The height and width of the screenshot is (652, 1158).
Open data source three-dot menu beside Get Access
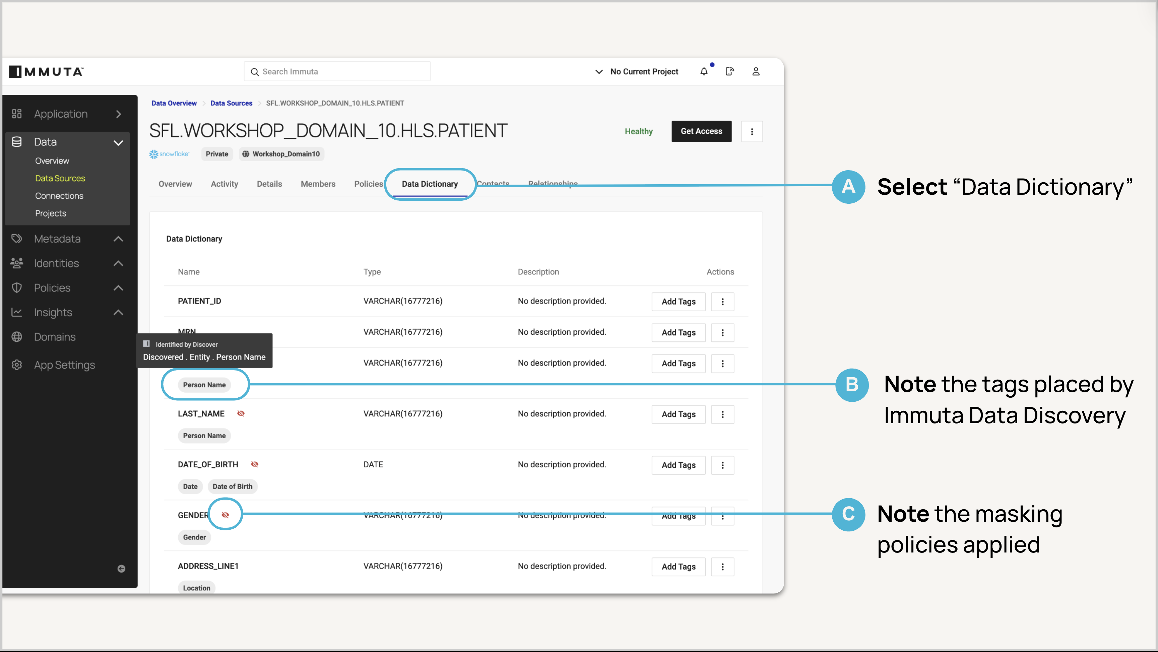[x=752, y=131]
